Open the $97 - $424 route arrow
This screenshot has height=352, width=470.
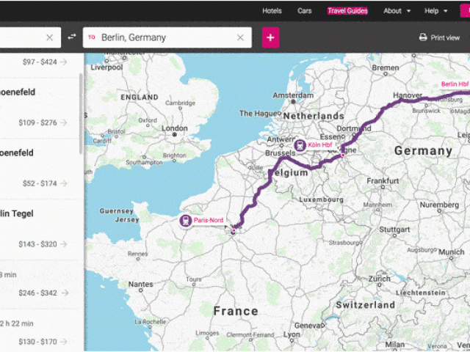pos(64,62)
